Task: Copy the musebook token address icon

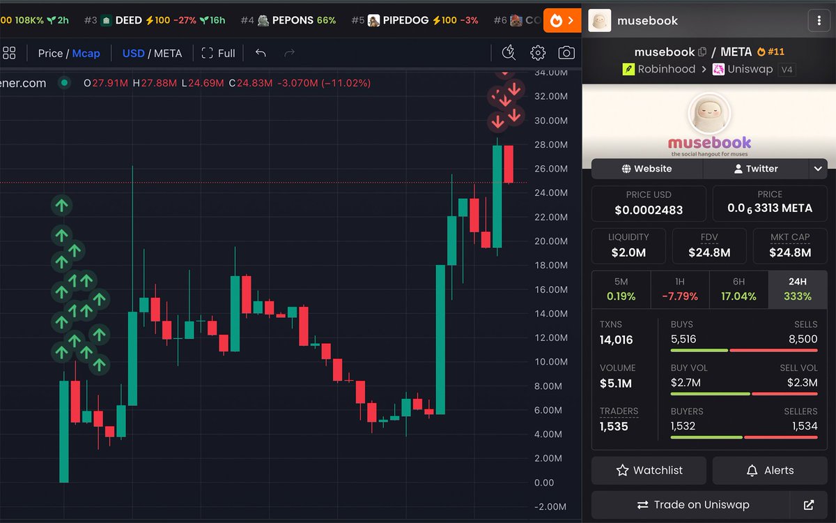Action: [x=702, y=52]
